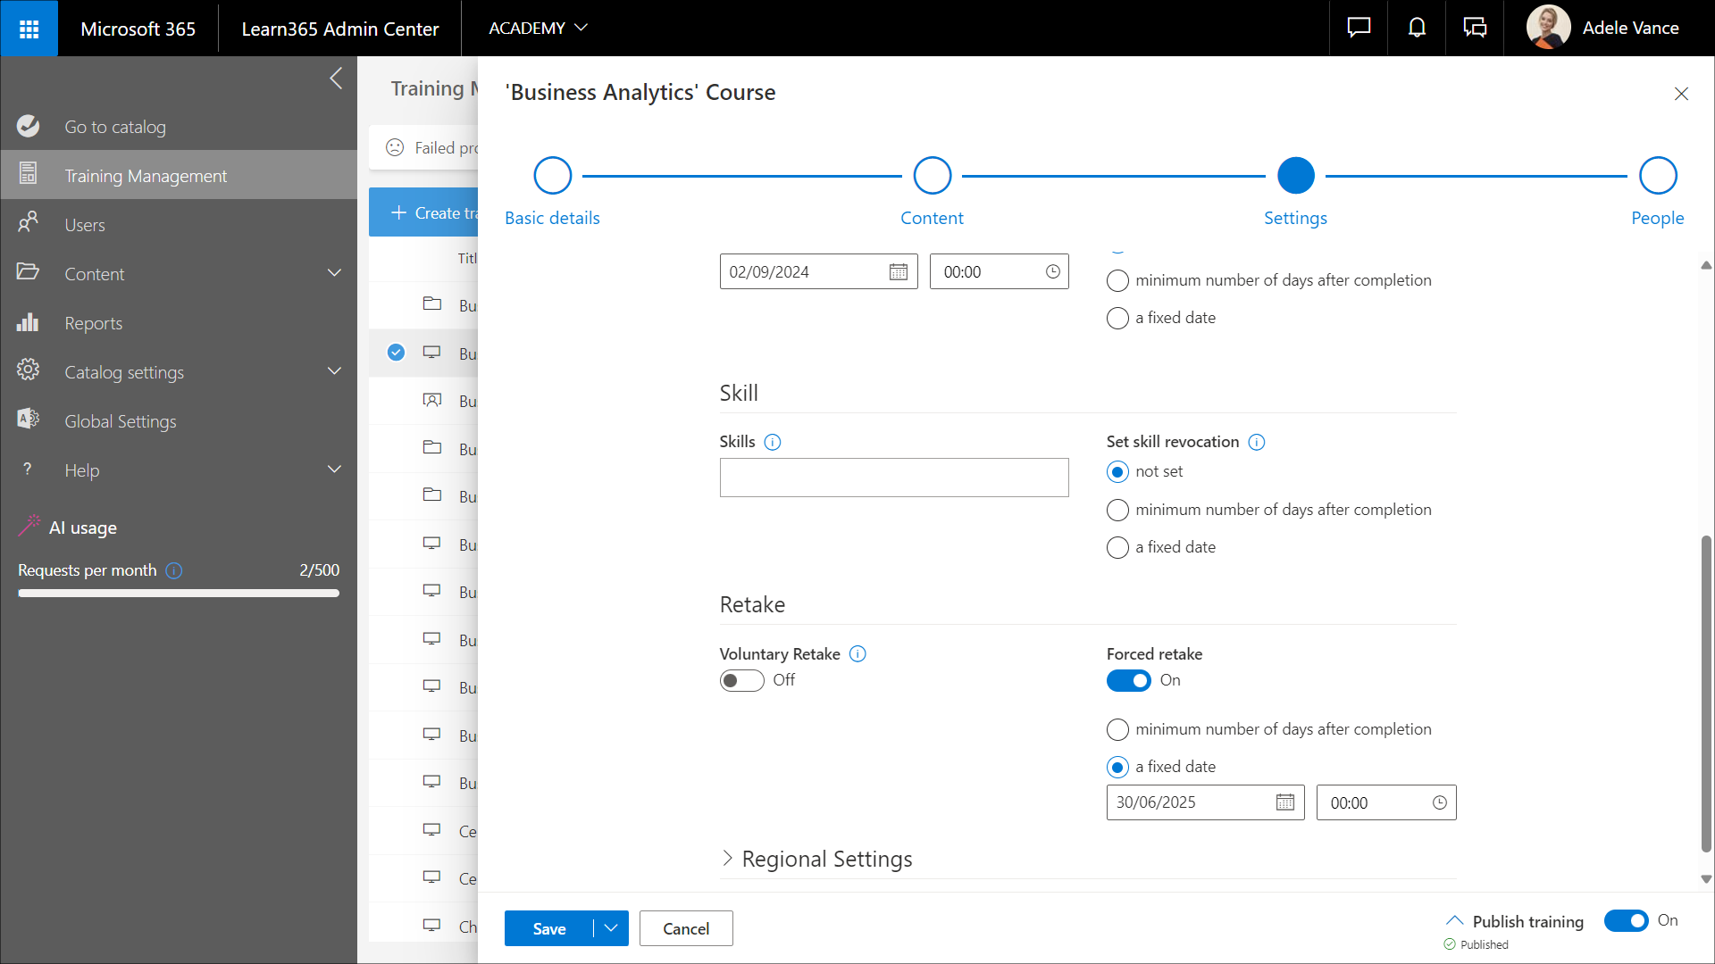This screenshot has height=964, width=1715.
Task: Open clock picker for forced retake time
Action: click(x=1439, y=802)
